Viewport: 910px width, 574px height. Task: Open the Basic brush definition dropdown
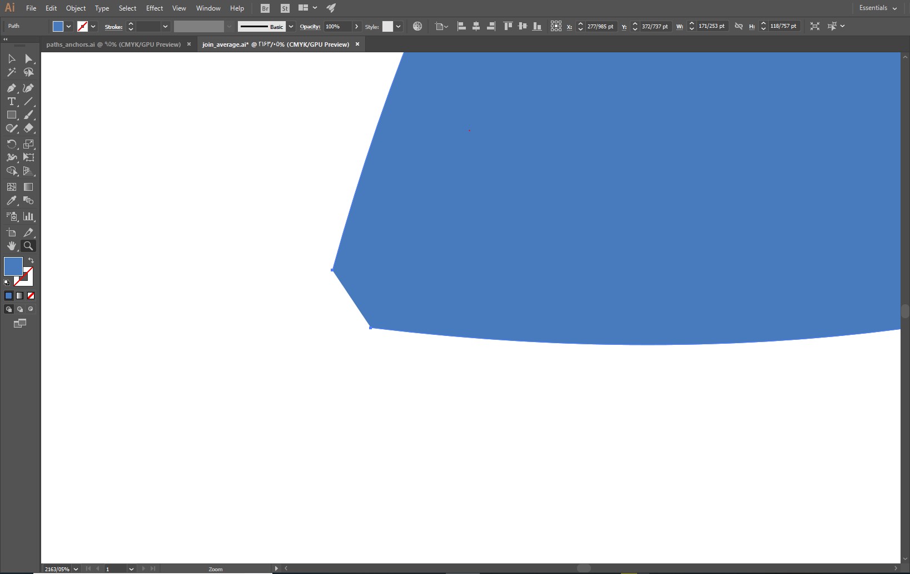(x=291, y=26)
